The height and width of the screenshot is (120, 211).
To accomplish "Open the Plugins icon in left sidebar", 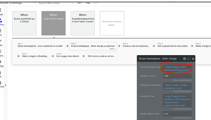I will pyautogui.click(x=1, y=53).
